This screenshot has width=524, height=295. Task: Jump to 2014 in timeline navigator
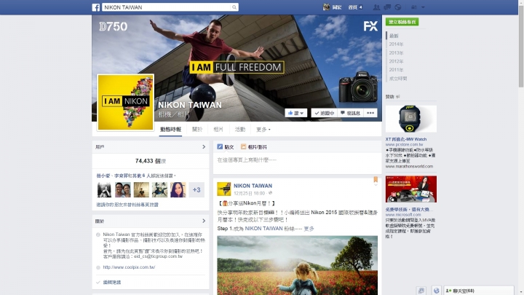tap(396, 44)
